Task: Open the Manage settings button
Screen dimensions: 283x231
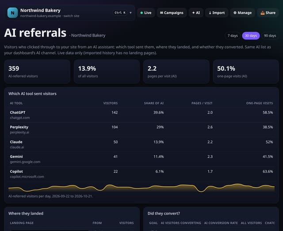Action: 243,13
